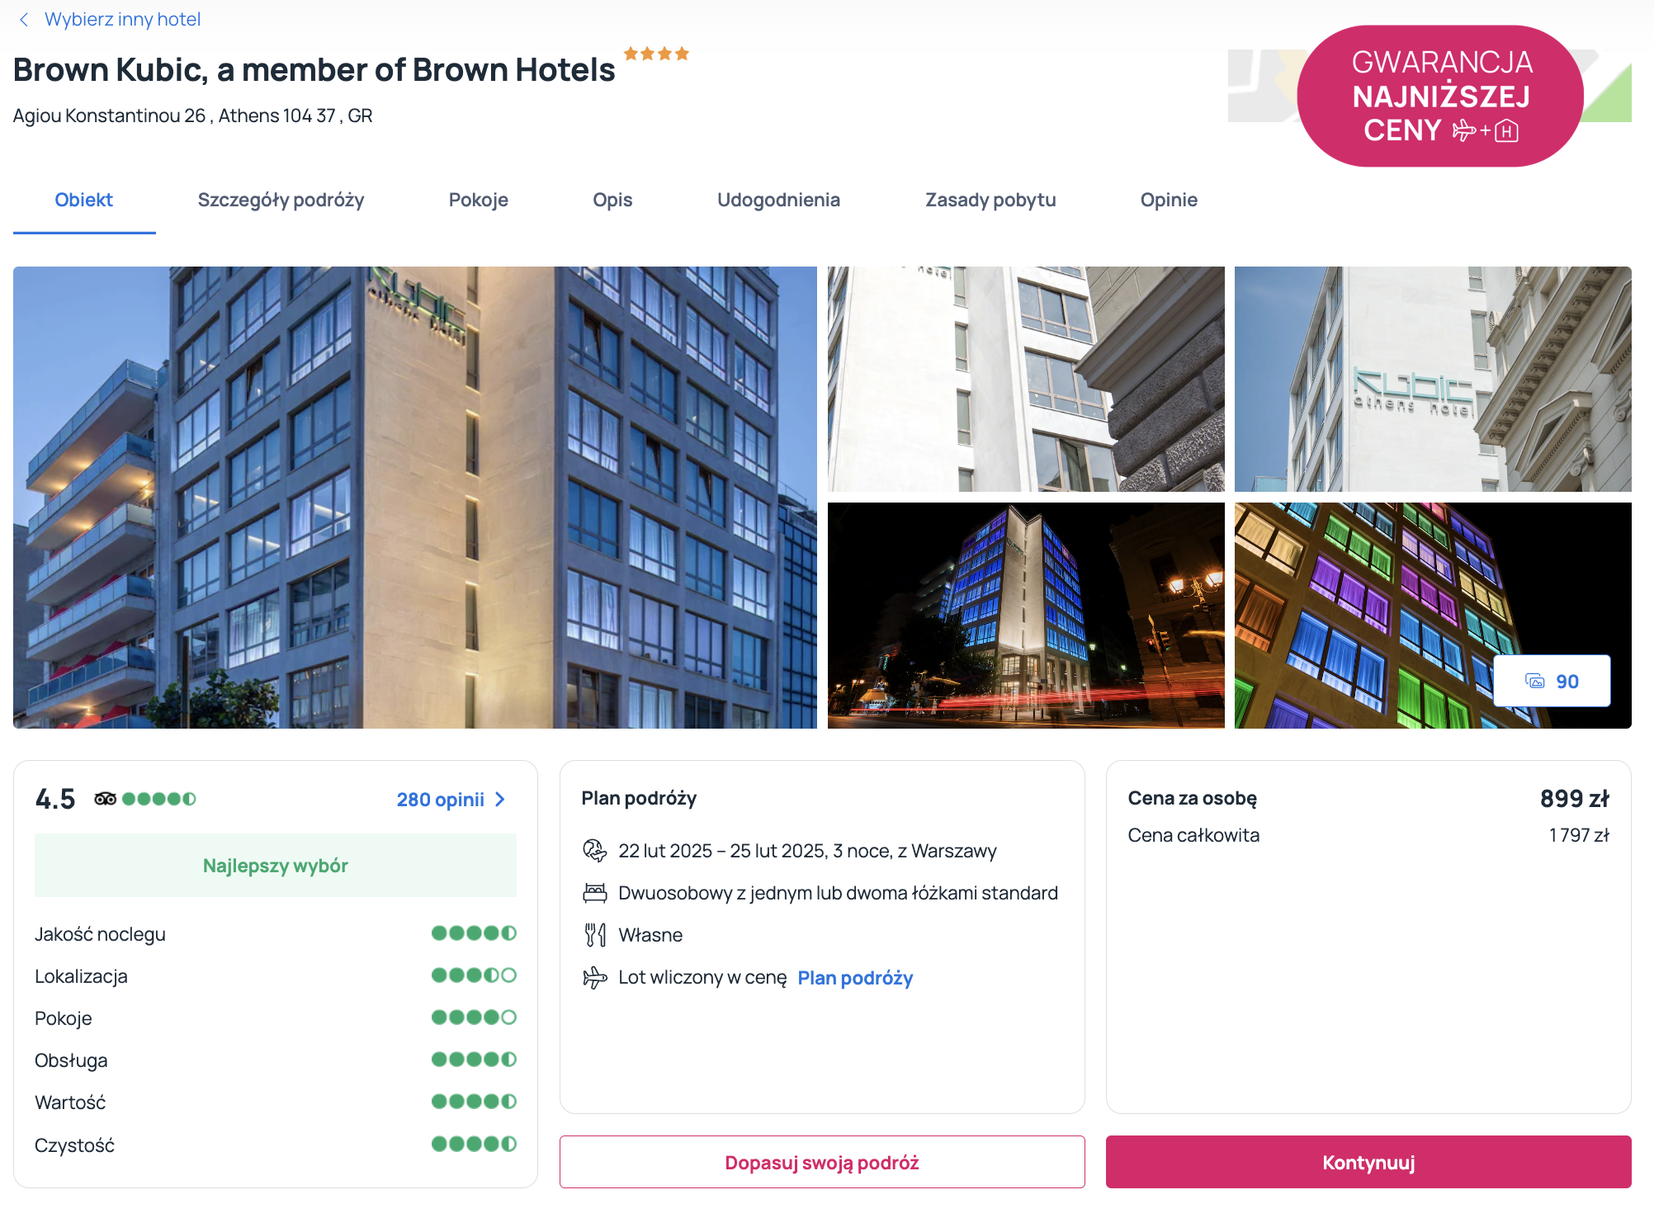Click the cutlery icon beside Własne
Image resolution: width=1654 pixels, height=1218 pixels.
point(594,935)
